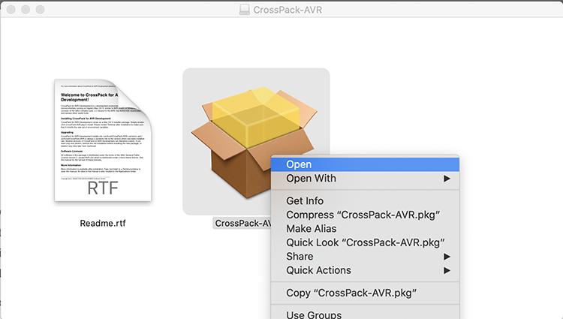Select Get Info in the context menu
This screenshot has width=563, height=319.
[x=365, y=201]
